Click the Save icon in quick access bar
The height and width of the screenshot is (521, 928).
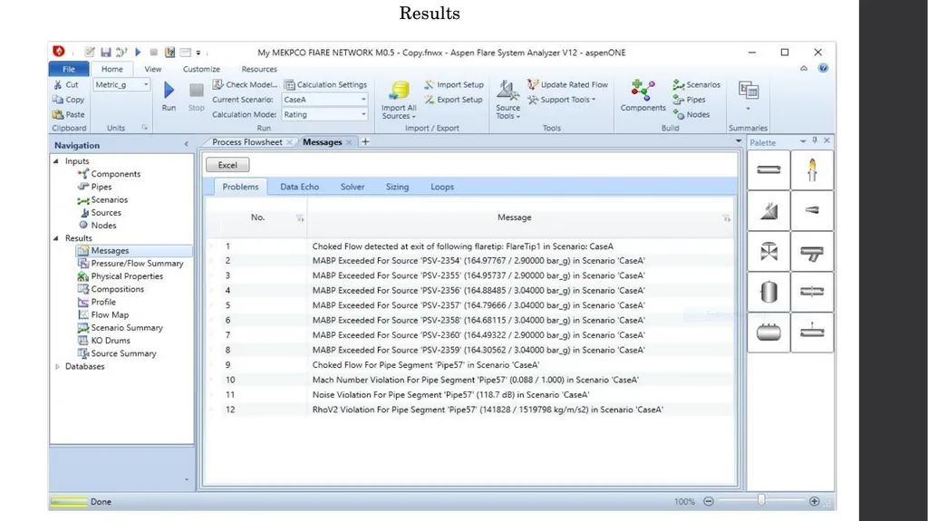pyautogui.click(x=106, y=53)
